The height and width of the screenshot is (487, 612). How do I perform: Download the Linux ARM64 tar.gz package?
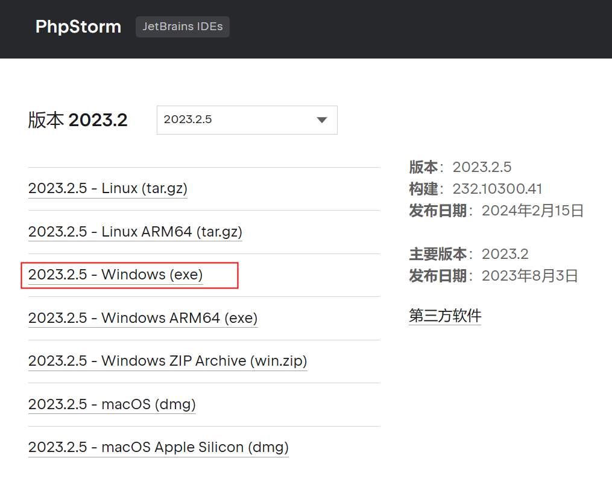[x=135, y=232]
